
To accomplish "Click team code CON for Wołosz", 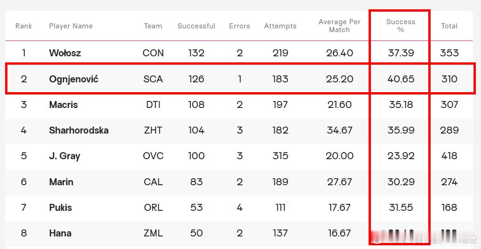I will [x=153, y=53].
